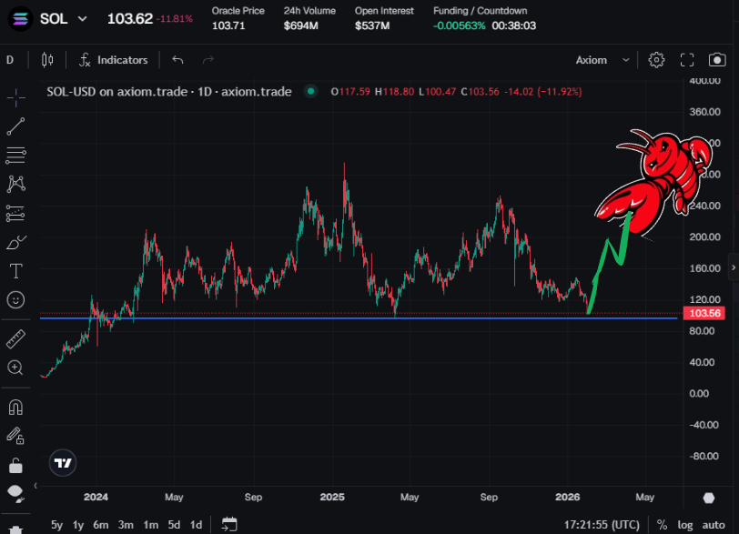Select the blue horizontal support line
The image size is (739, 534).
coord(359,318)
